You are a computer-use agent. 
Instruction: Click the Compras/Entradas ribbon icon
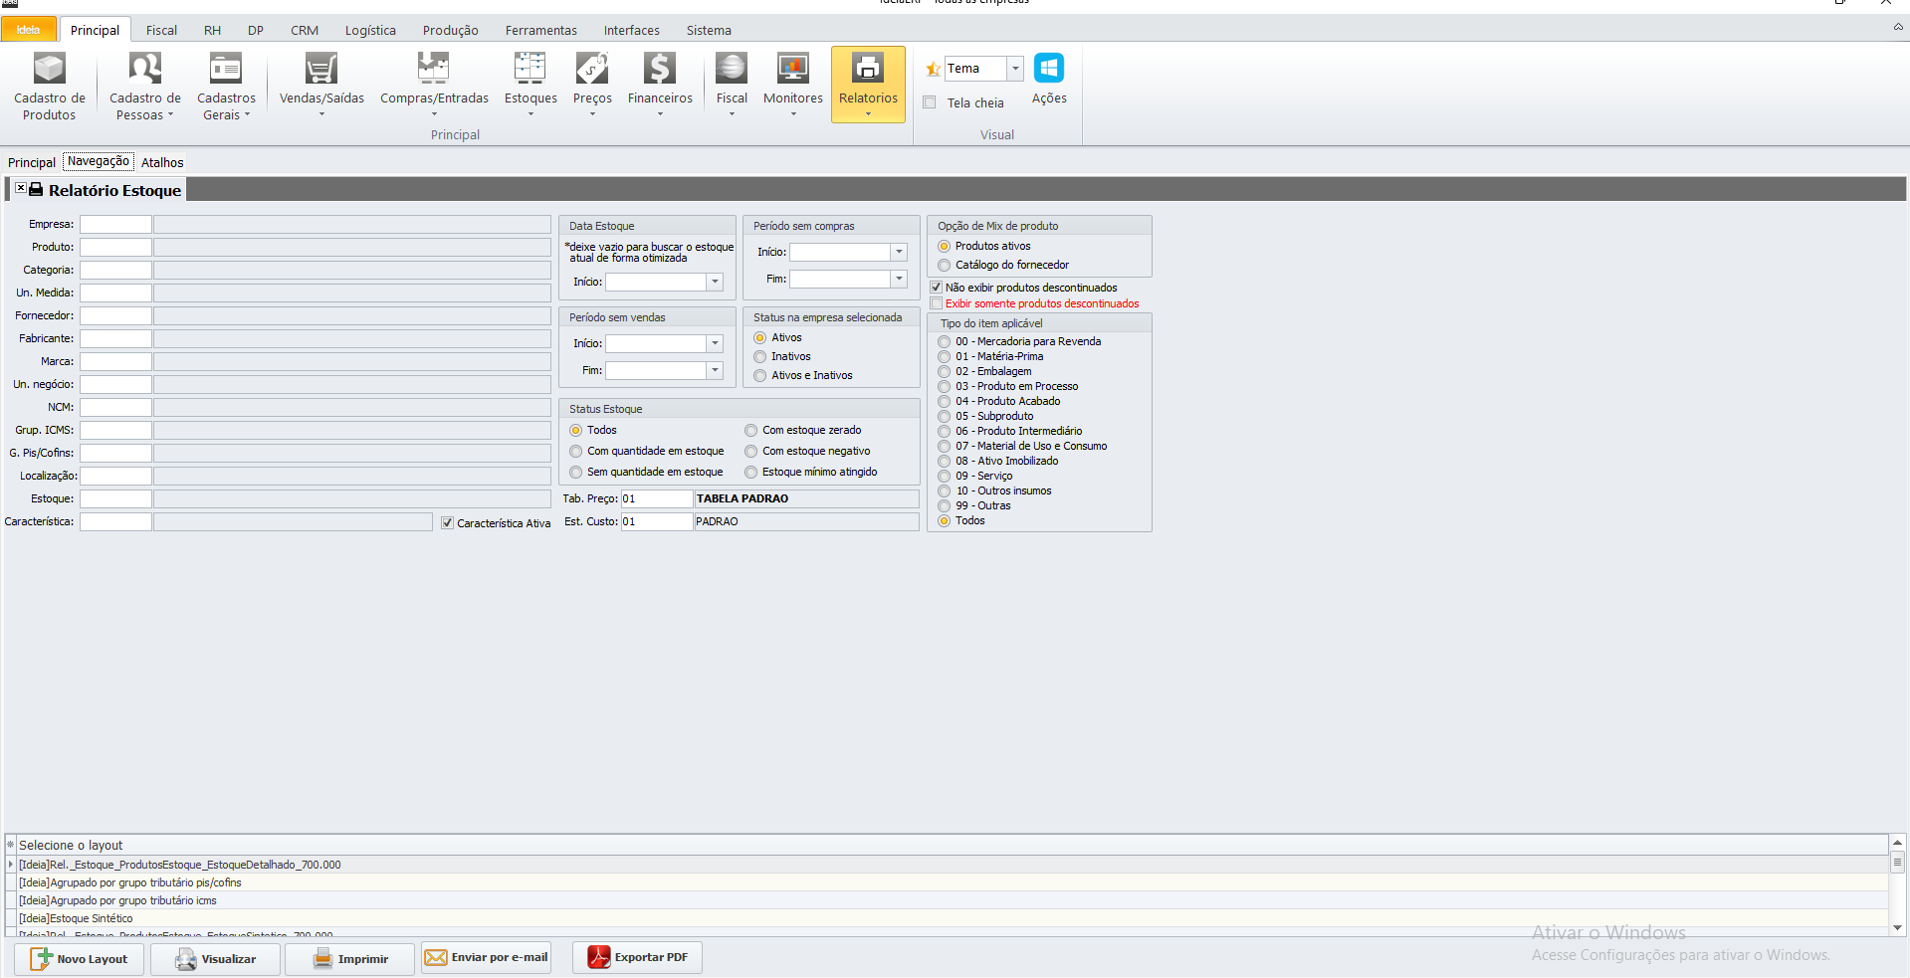pyautogui.click(x=433, y=70)
